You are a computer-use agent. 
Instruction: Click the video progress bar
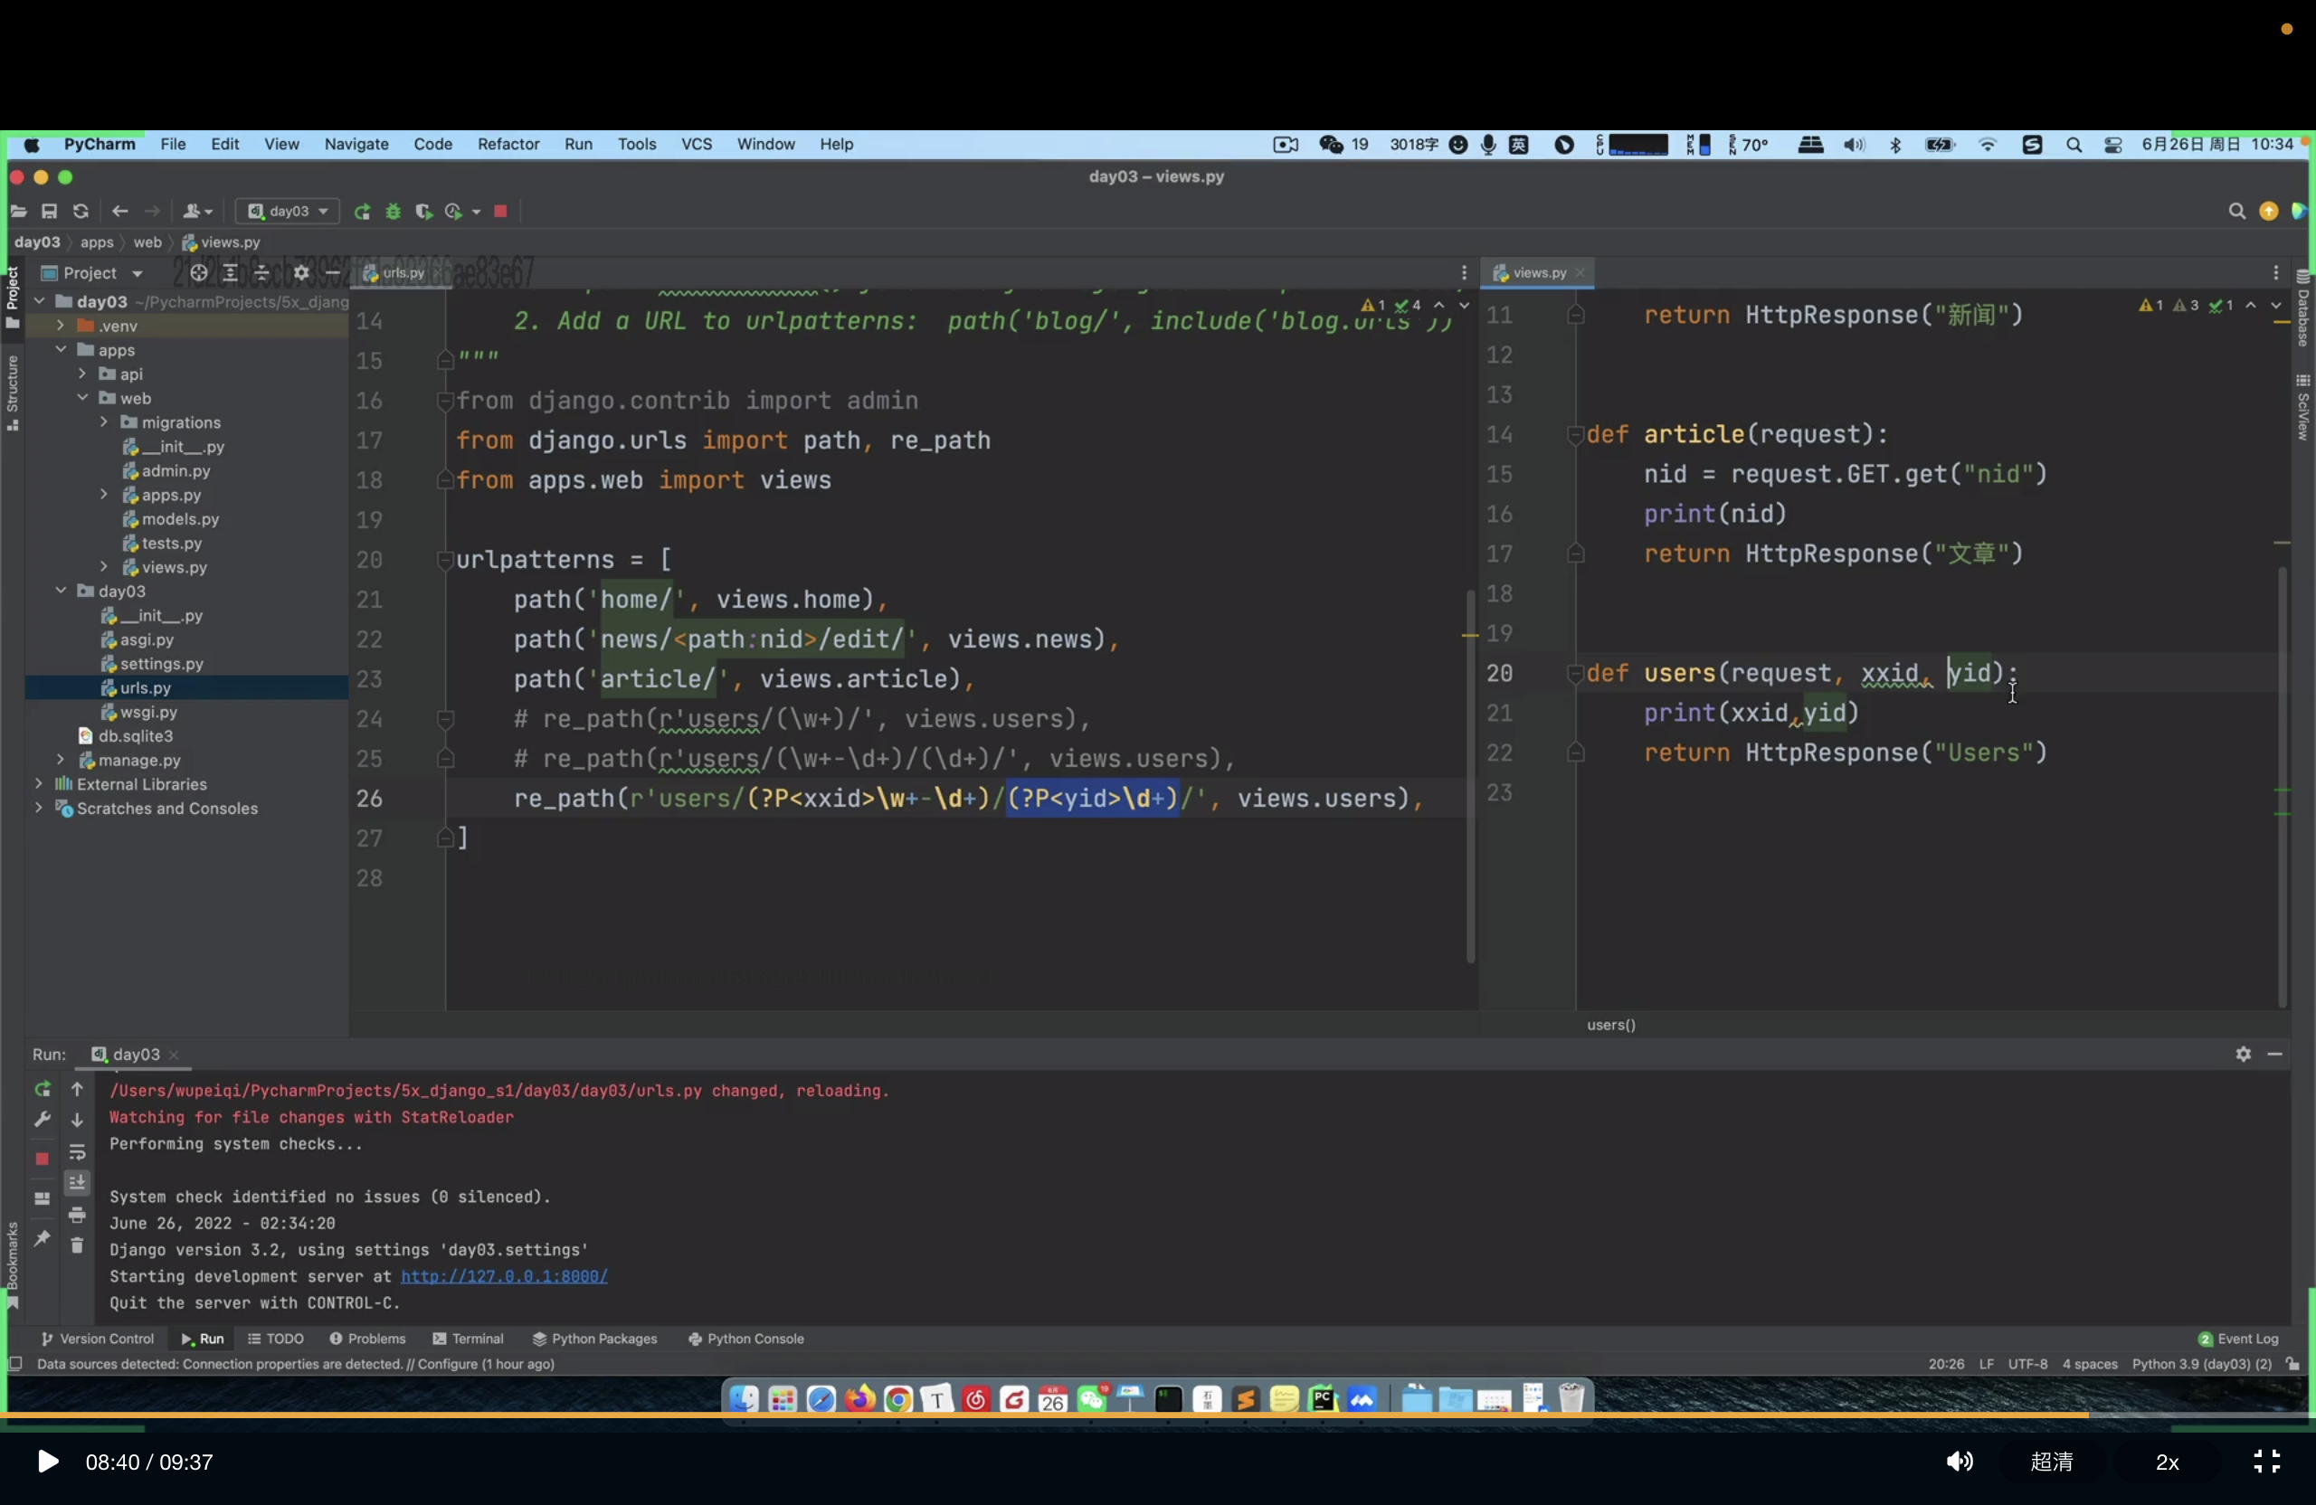click(x=1158, y=1415)
